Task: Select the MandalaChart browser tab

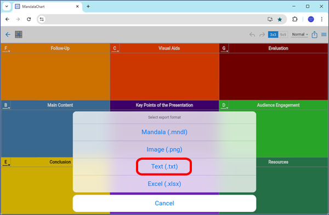Action: click(x=47, y=7)
